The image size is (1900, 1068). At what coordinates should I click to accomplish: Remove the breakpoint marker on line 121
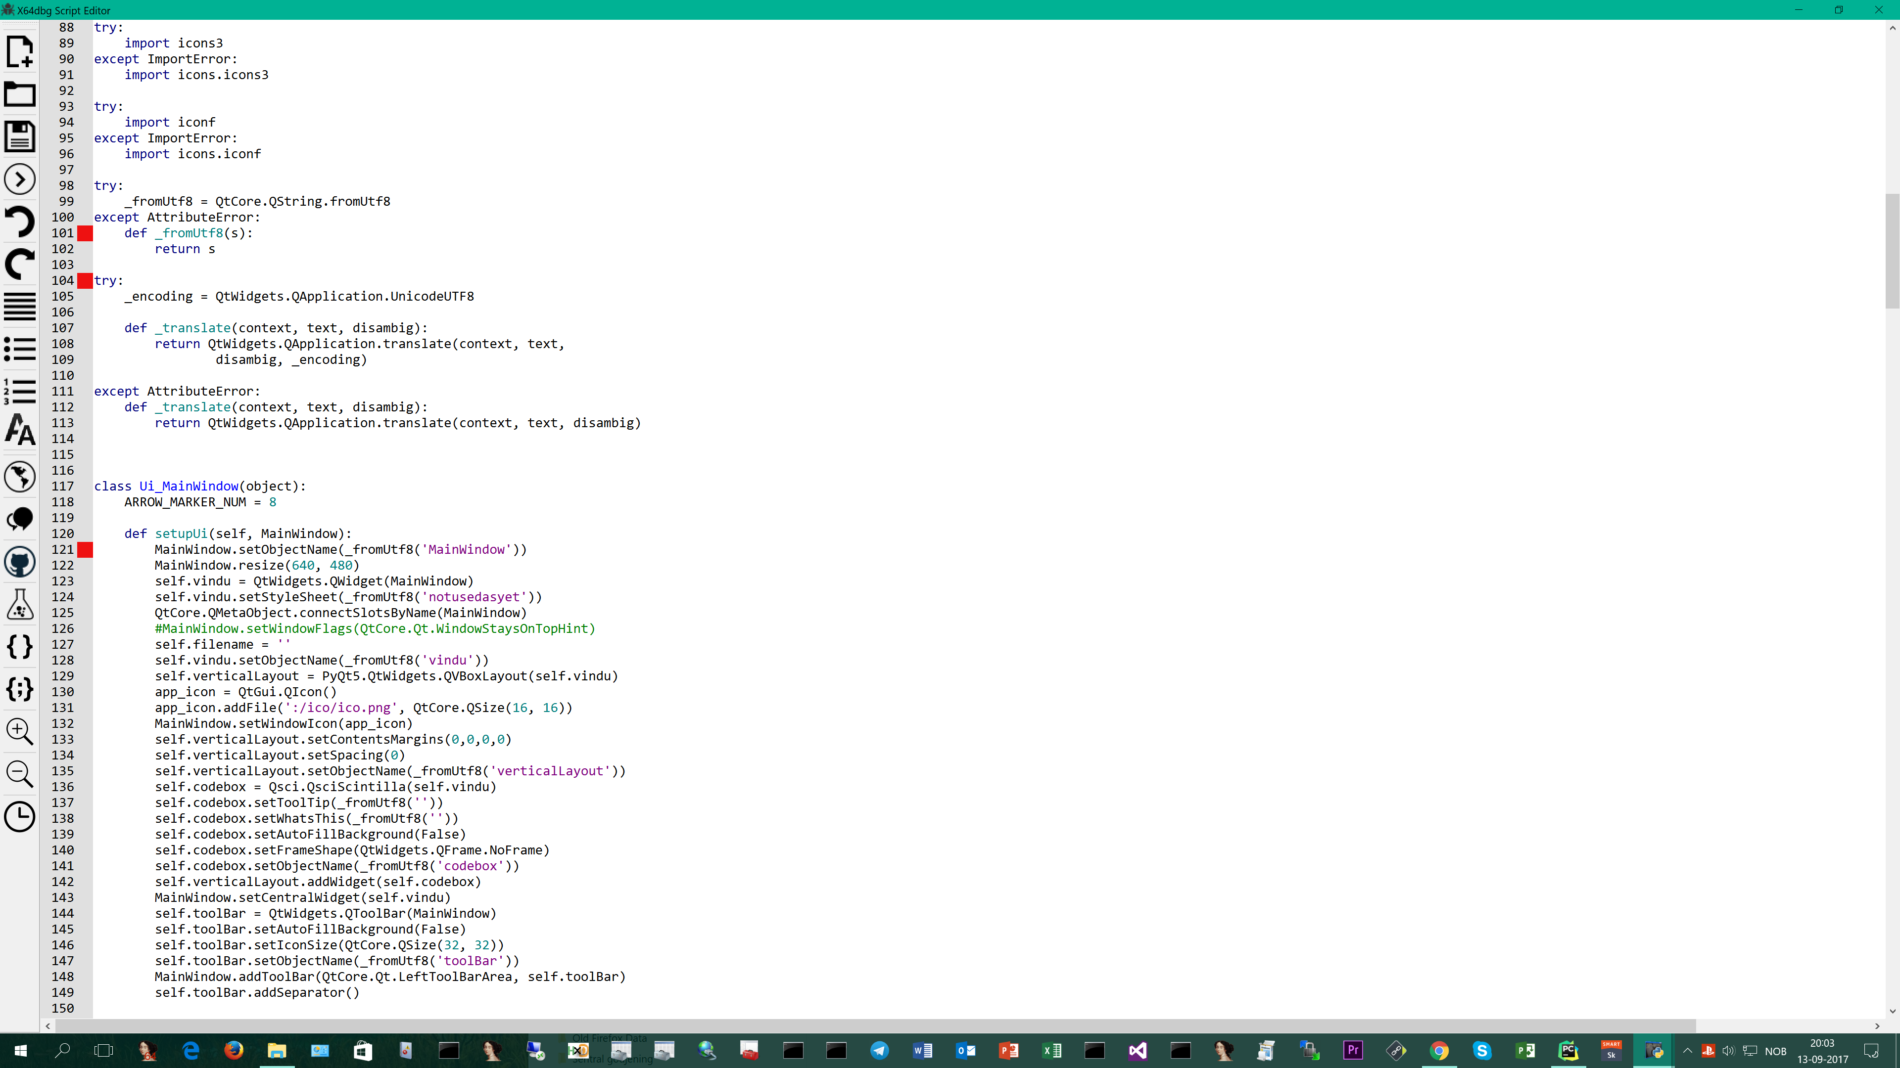[x=85, y=550]
